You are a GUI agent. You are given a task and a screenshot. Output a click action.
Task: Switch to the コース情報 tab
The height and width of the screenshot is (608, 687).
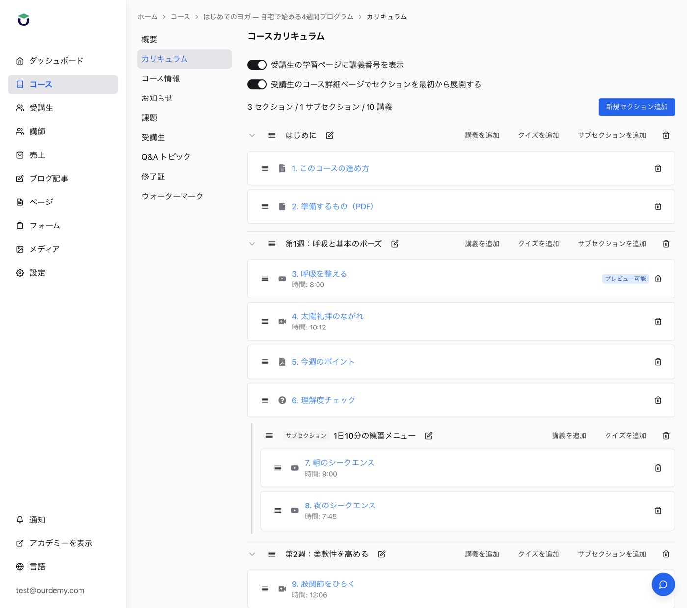185,78
